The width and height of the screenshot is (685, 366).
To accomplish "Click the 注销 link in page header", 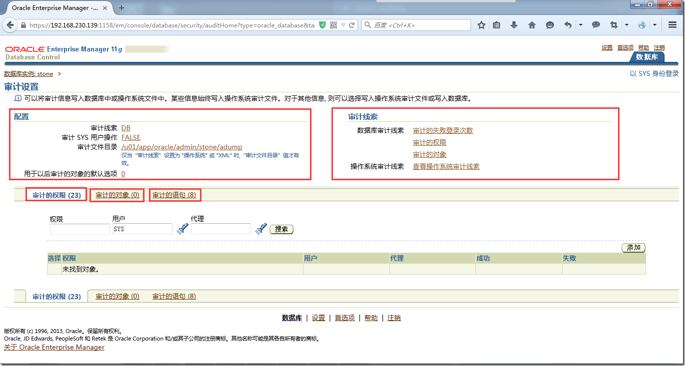I will coord(659,47).
